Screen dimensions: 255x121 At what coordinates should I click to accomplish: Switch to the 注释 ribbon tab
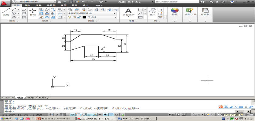(38, 5)
